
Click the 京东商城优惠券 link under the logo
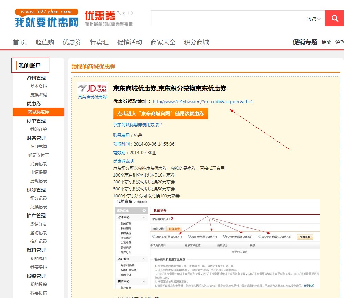[92, 97]
